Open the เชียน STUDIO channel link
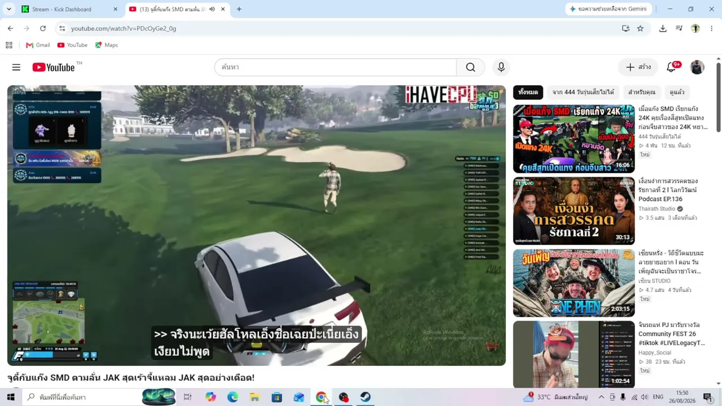Viewport: 722px width, 406px height. (x=654, y=281)
